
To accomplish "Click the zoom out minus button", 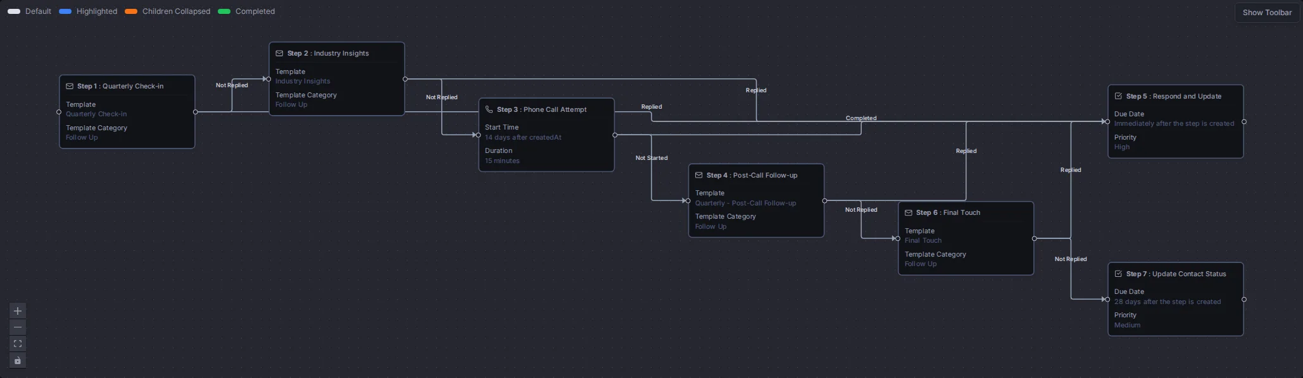I will click(18, 327).
